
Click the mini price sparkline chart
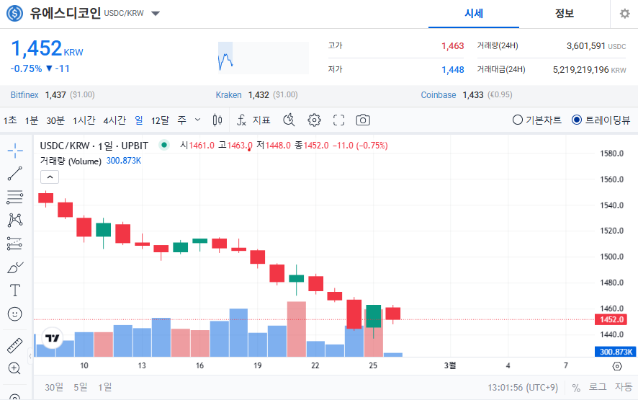(x=264, y=58)
